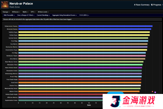This screenshot has height=109, width=163.
Task: Open Over a Range of 1 Week
Action: click(26, 15)
